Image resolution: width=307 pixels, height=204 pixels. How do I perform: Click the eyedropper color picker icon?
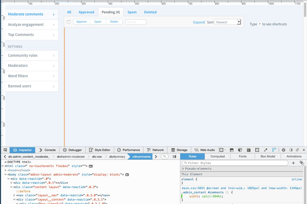266,150
